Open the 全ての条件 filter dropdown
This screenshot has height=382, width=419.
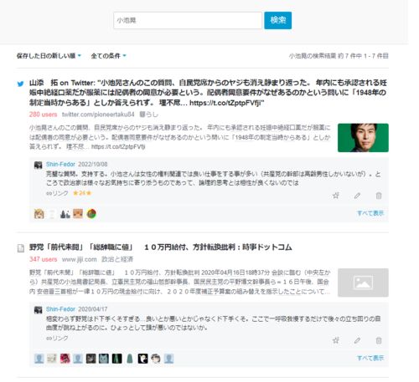point(108,56)
